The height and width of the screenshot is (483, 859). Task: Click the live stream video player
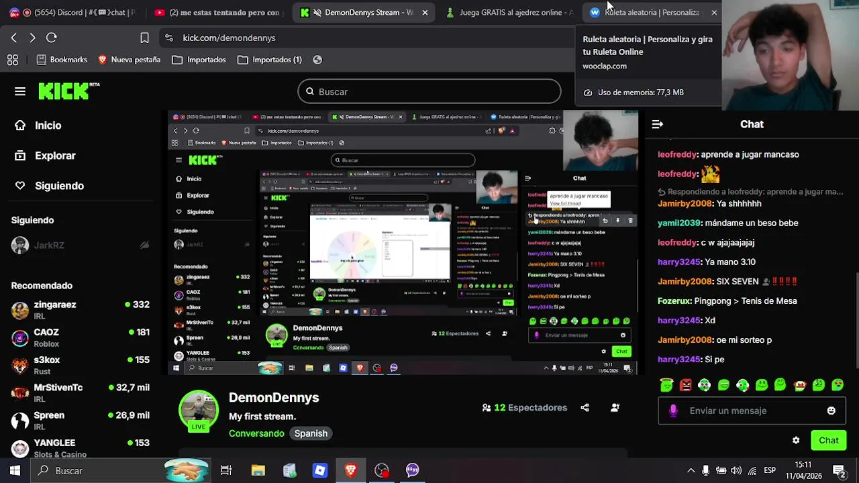pyautogui.click(x=403, y=242)
